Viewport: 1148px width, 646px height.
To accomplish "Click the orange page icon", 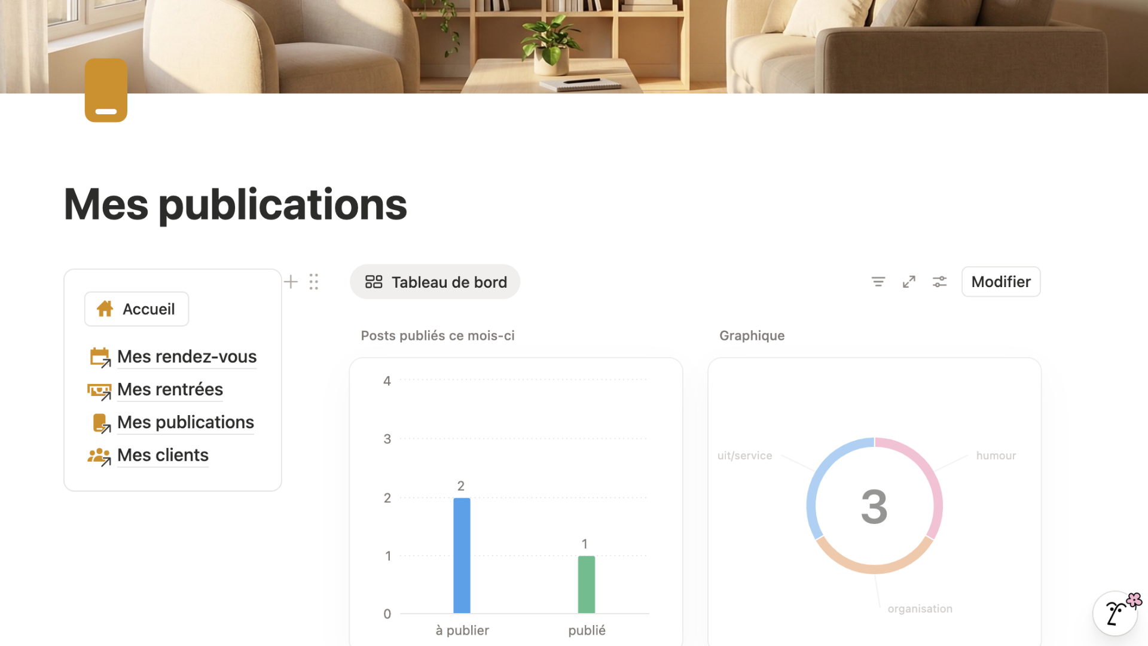I will tap(106, 90).
